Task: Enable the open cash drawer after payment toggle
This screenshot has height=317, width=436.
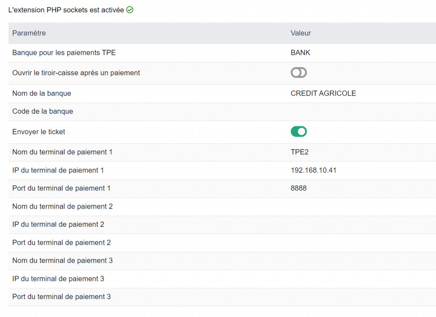Action: coord(298,73)
